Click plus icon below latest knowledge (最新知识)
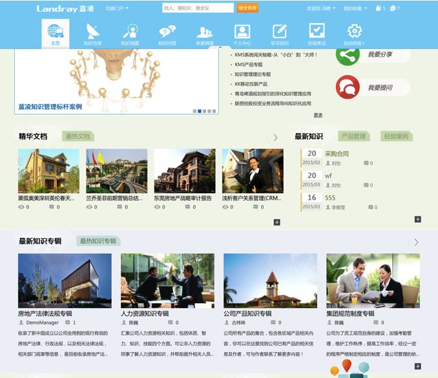The height and width of the screenshot is (378, 438). (x=417, y=219)
